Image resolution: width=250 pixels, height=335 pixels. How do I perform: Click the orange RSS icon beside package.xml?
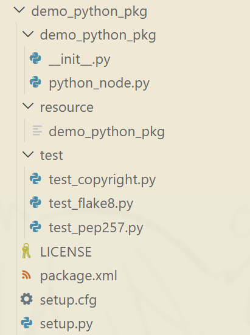pyautogui.click(x=26, y=275)
